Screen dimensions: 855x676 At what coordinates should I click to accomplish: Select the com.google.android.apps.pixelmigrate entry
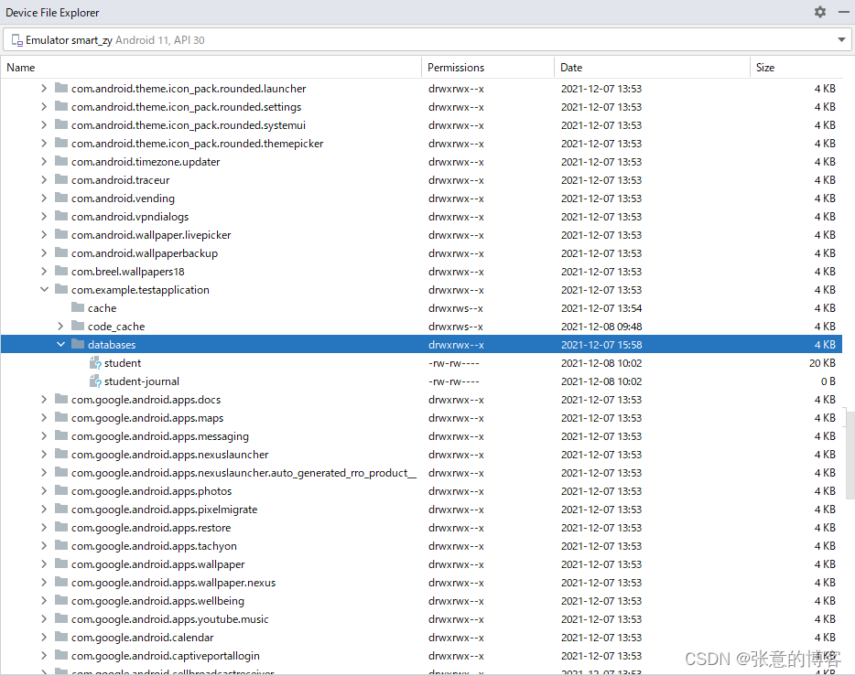(164, 510)
